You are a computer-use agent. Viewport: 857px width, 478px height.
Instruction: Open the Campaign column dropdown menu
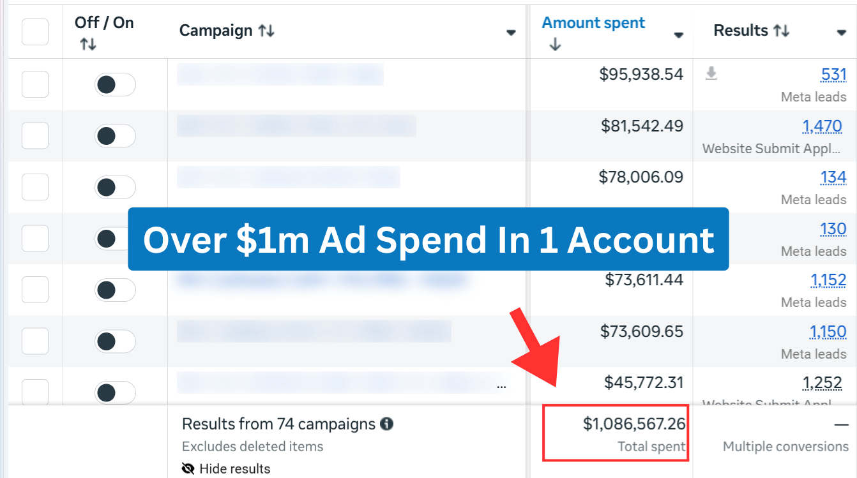pyautogui.click(x=511, y=33)
